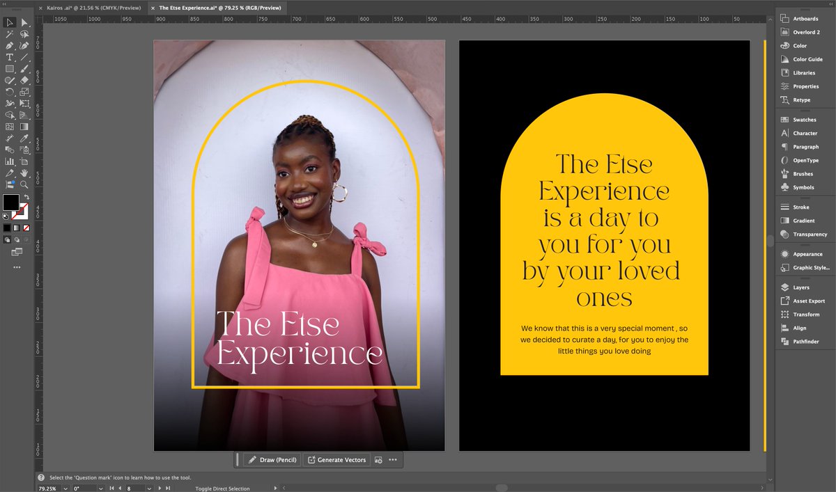This screenshot has width=836, height=492.
Task: Select the Type tool
Action: [x=10, y=57]
